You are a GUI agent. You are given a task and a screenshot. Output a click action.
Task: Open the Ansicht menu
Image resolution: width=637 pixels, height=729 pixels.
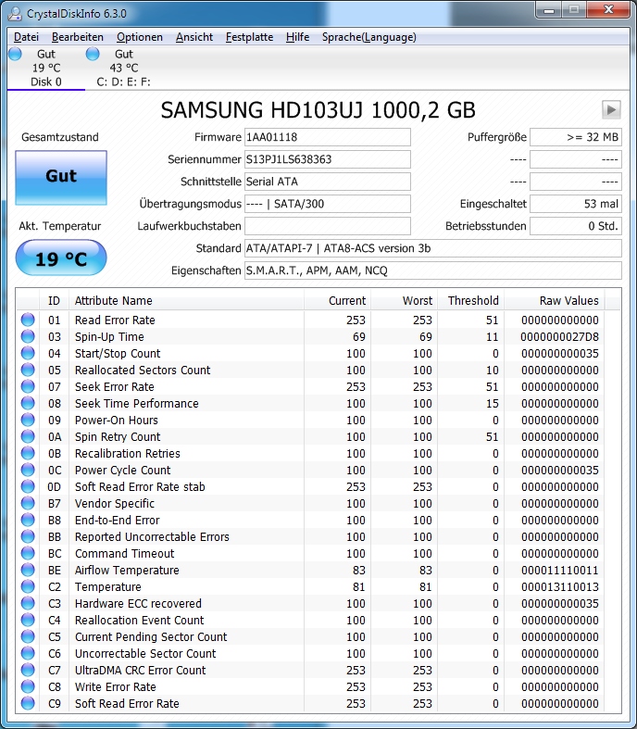pos(194,37)
